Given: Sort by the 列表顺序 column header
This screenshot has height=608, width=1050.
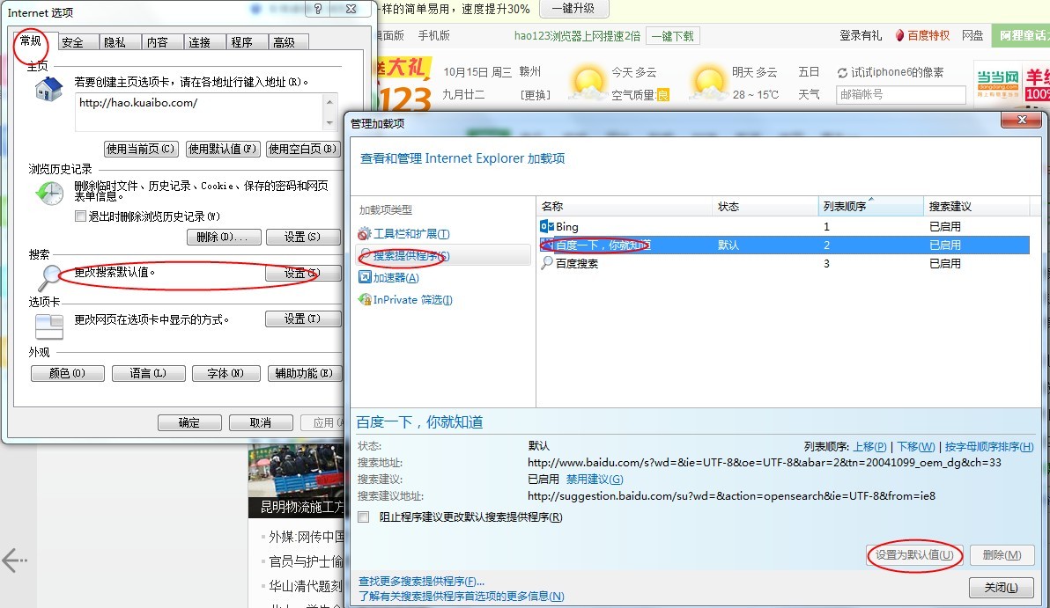Looking at the screenshot, I should pos(870,207).
